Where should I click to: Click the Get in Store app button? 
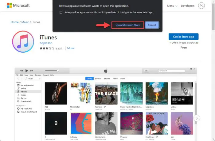(183, 37)
